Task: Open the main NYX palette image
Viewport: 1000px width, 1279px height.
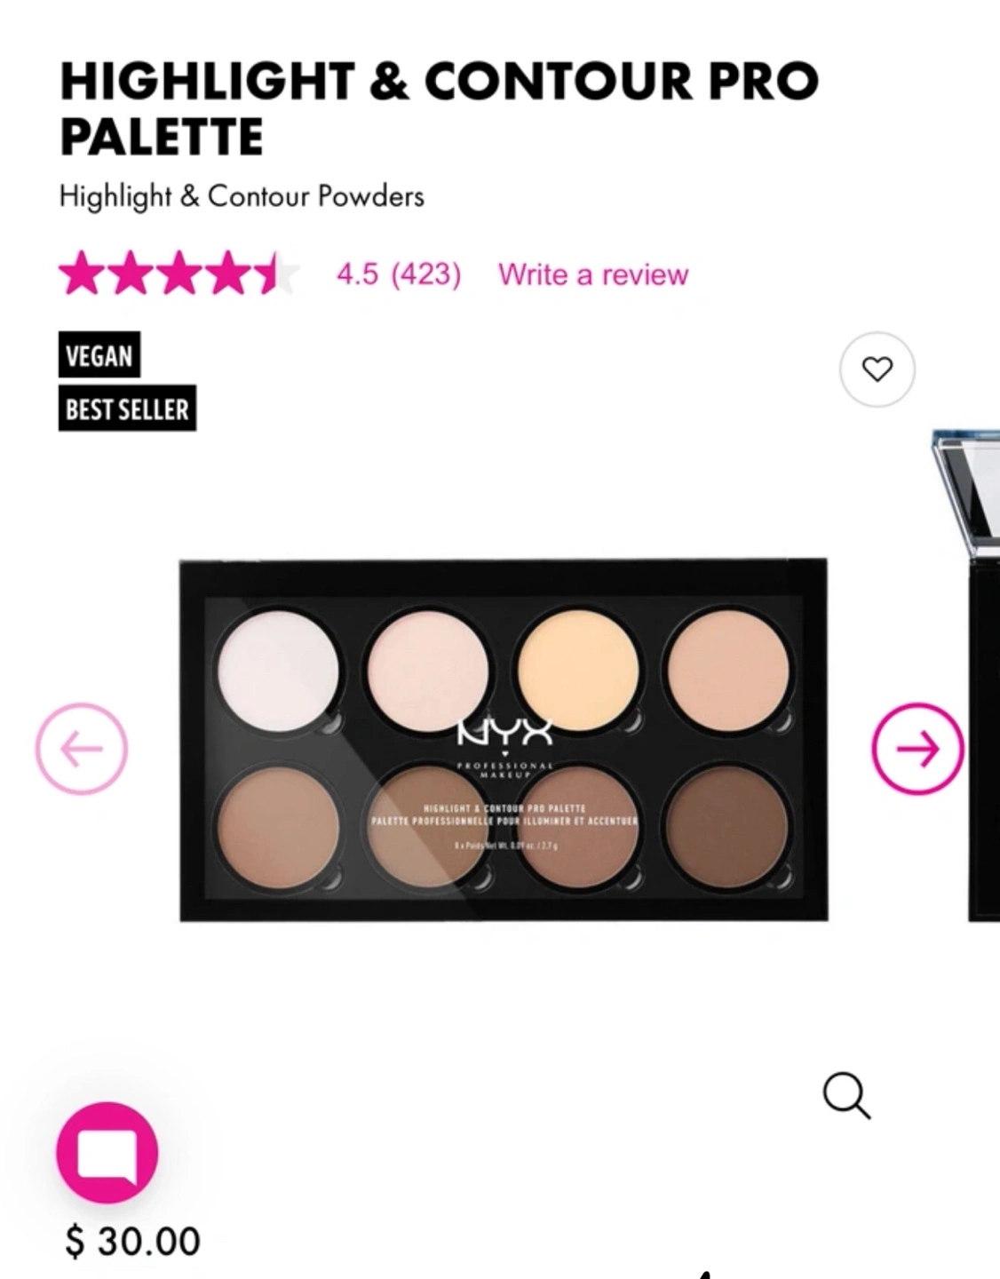Action: 504,740
